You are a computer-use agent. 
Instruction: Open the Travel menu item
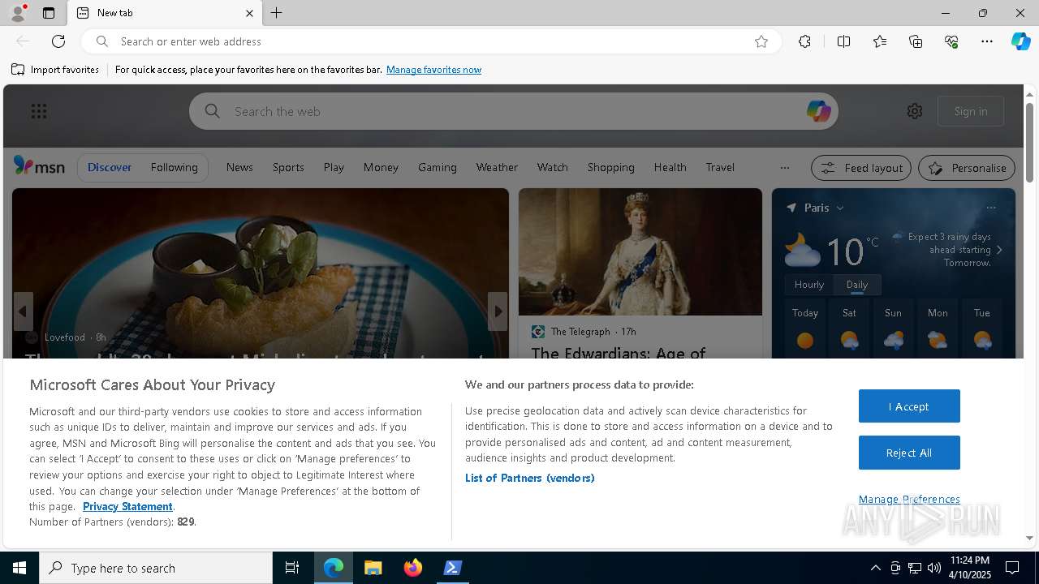[x=720, y=167]
